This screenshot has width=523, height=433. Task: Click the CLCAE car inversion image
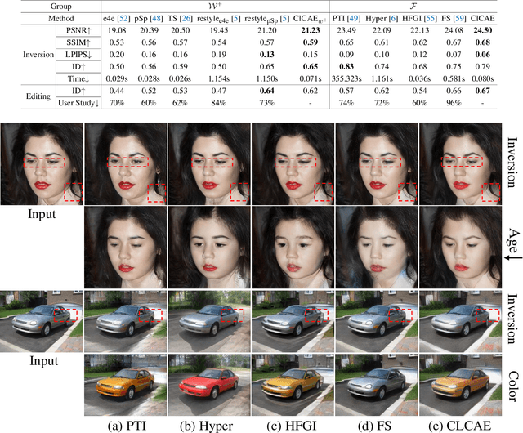(x=460, y=315)
